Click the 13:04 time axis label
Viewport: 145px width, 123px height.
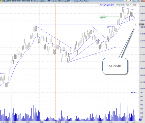[127, 122]
